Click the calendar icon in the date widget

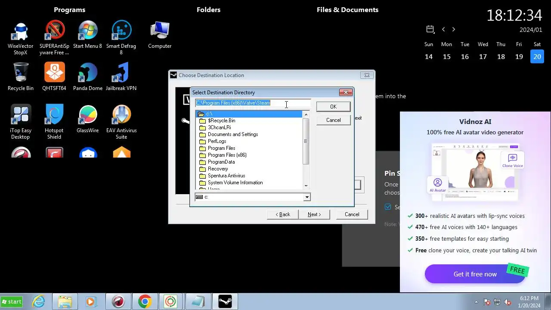430,29
